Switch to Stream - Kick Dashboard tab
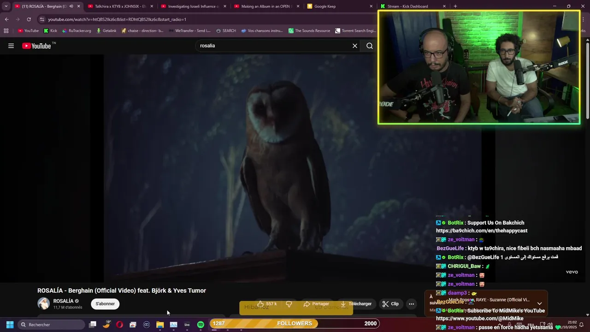The height and width of the screenshot is (332, 590). pyautogui.click(x=413, y=6)
